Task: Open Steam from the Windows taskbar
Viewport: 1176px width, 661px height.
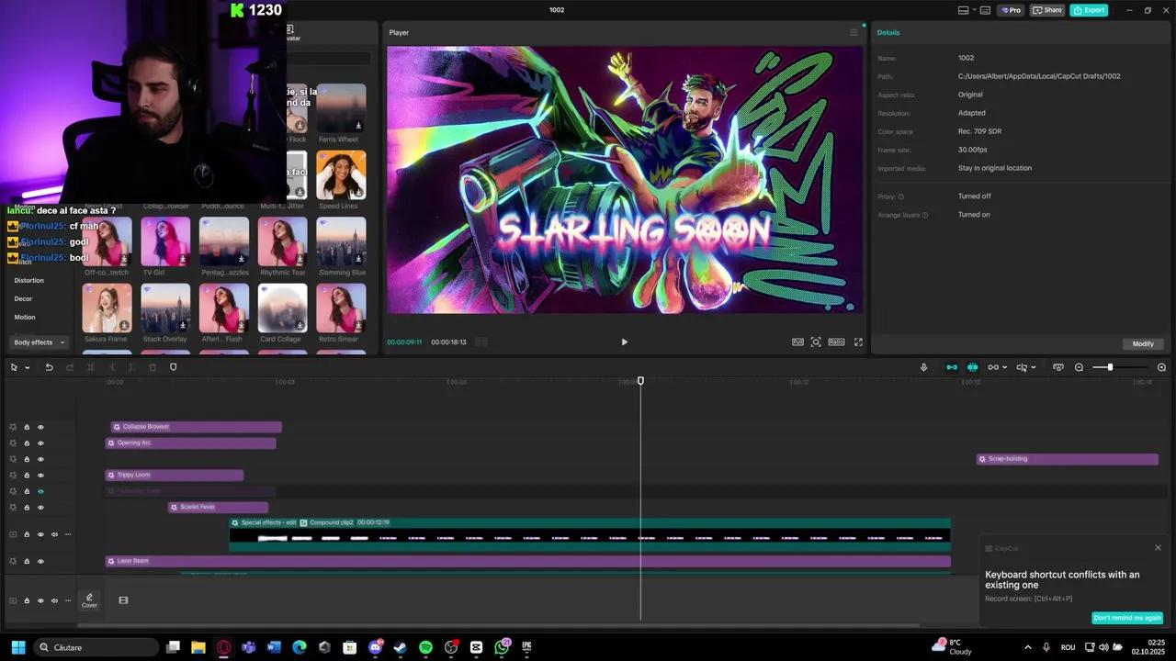Action: pyautogui.click(x=400, y=647)
